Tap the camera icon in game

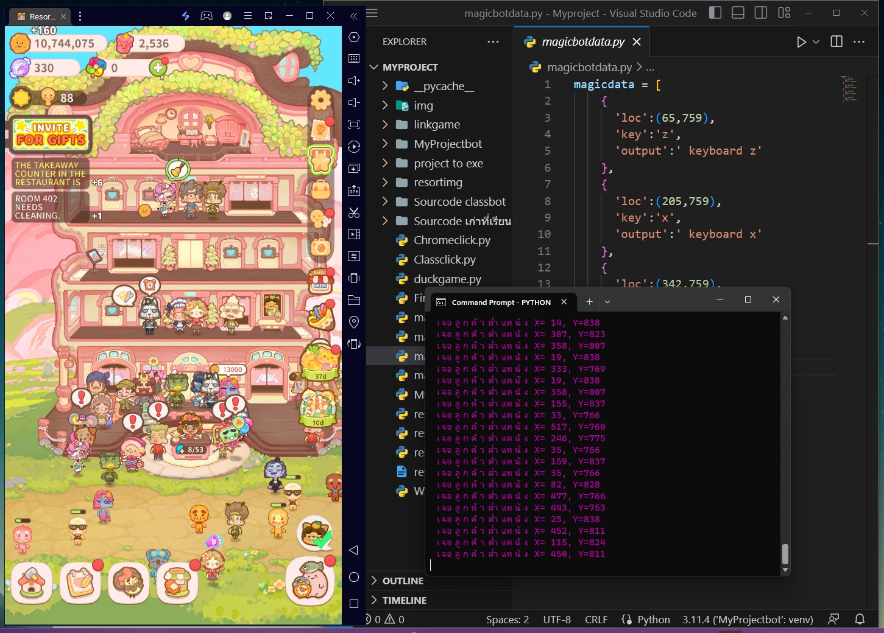[320, 247]
